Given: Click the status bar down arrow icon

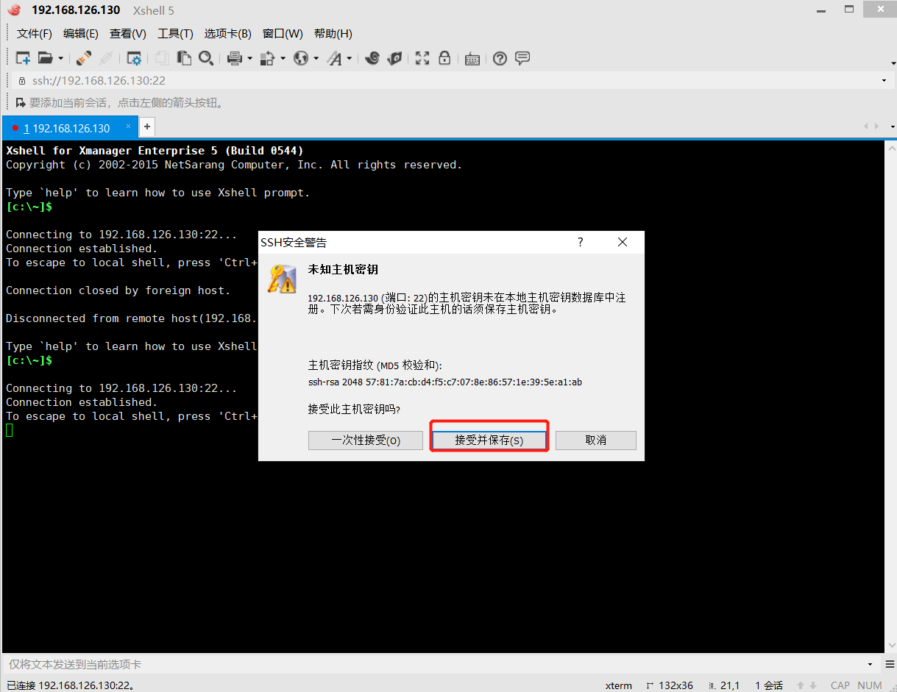Looking at the screenshot, I should 812,685.
